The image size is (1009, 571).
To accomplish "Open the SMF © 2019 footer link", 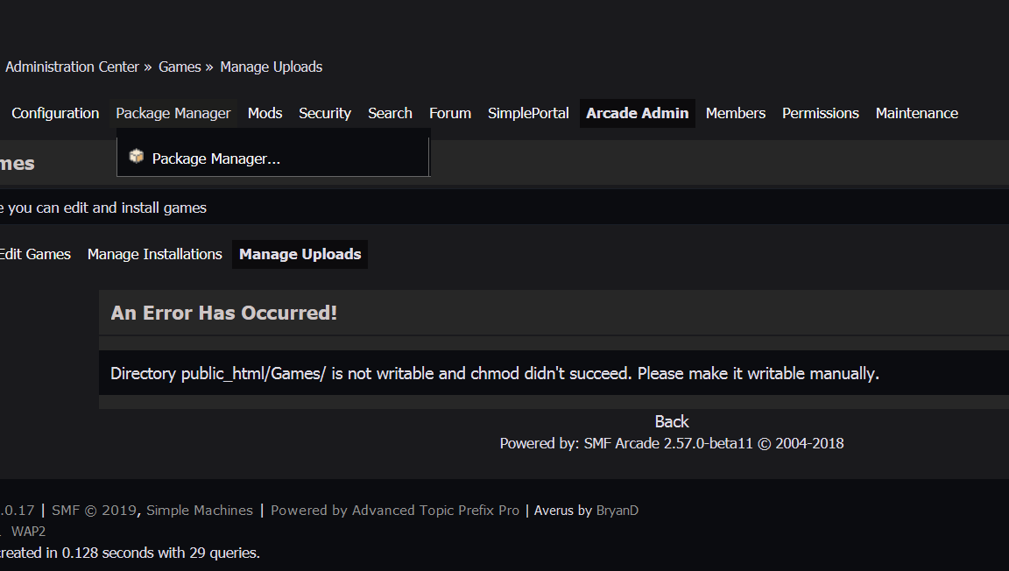I will coord(94,511).
